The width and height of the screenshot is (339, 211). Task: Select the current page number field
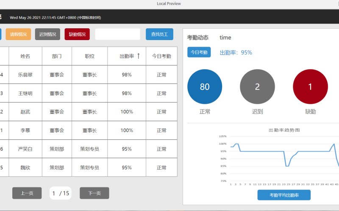click(54, 193)
